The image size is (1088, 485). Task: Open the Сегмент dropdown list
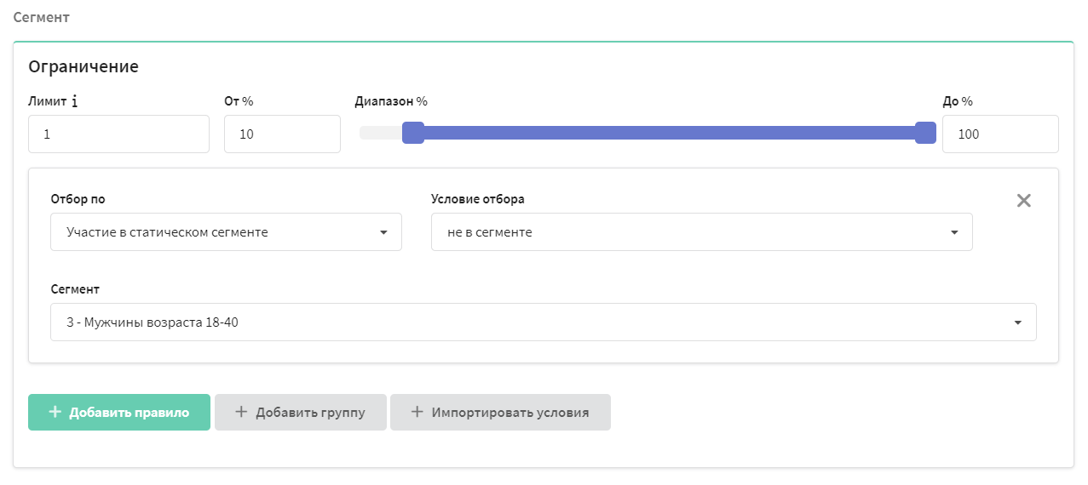pyautogui.click(x=544, y=322)
